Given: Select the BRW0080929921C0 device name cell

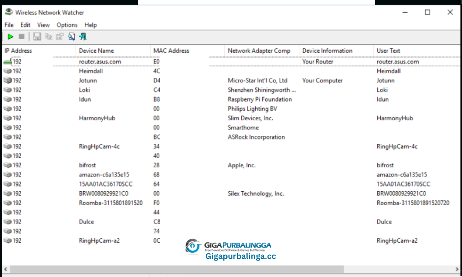Looking at the screenshot, I should tap(104, 194).
